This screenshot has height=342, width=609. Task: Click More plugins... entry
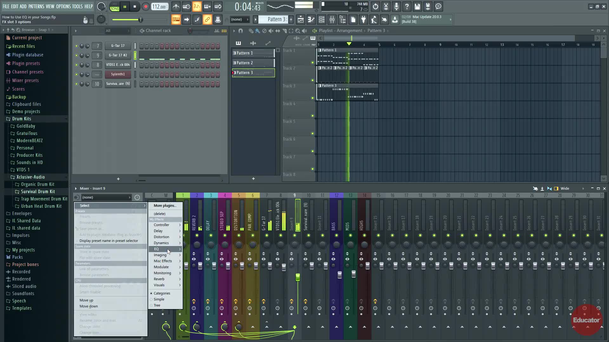pos(165,206)
